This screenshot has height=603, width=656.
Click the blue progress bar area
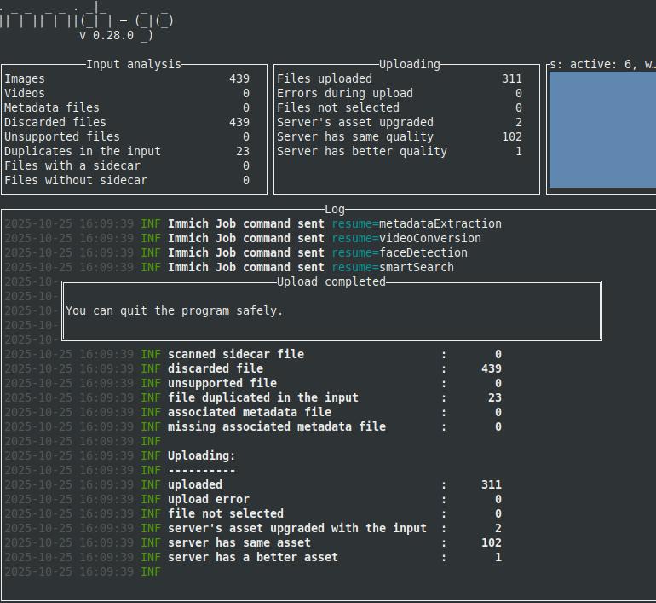pyautogui.click(x=602, y=130)
